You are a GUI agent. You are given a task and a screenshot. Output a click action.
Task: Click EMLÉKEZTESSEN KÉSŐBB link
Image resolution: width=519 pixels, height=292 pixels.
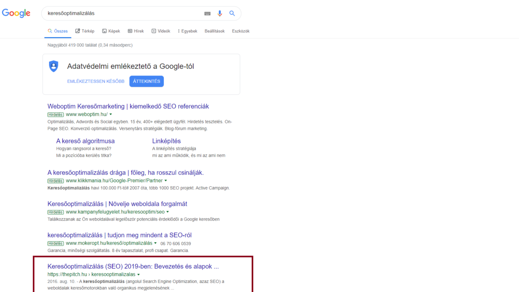(x=96, y=82)
